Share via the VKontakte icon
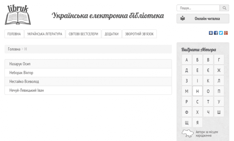The image size is (234, 141). point(211,33)
